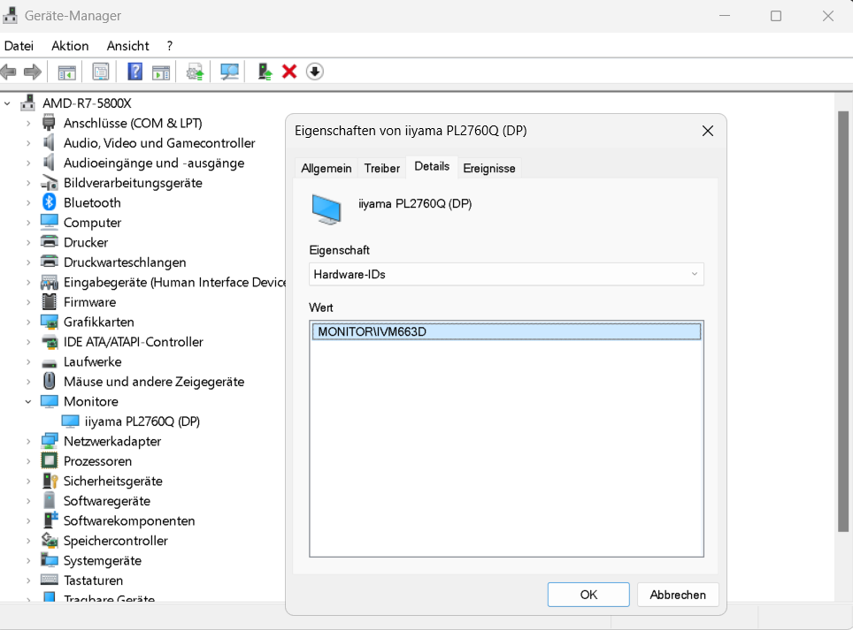Click the device tree vertical scrollbar
This screenshot has width=853, height=630.
842,322
